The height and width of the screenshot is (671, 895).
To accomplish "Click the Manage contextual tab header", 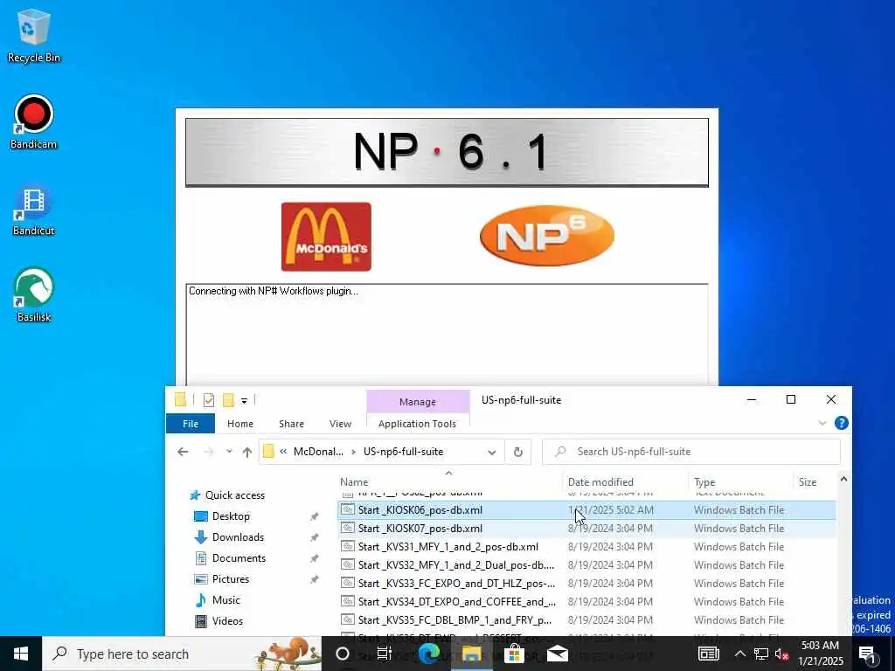I will [x=418, y=402].
